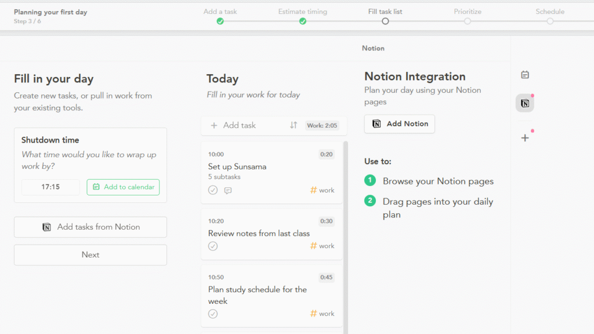
Task: Click Add task in Today list
Action: point(234,125)
